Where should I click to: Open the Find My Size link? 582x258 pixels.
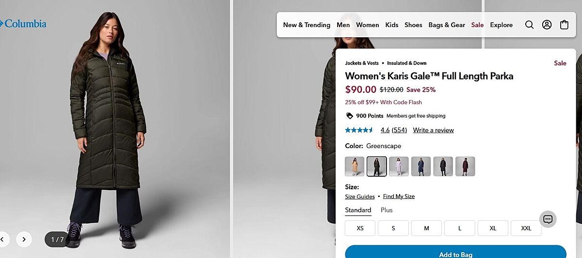(x=399, y=197)
